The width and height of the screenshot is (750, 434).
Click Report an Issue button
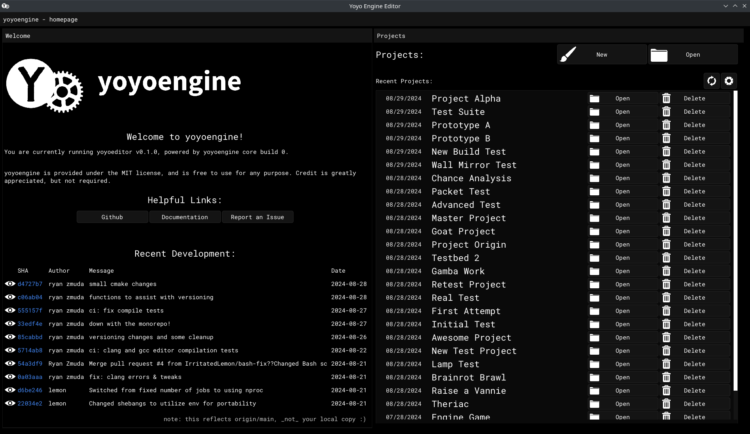tap(257, 217)
